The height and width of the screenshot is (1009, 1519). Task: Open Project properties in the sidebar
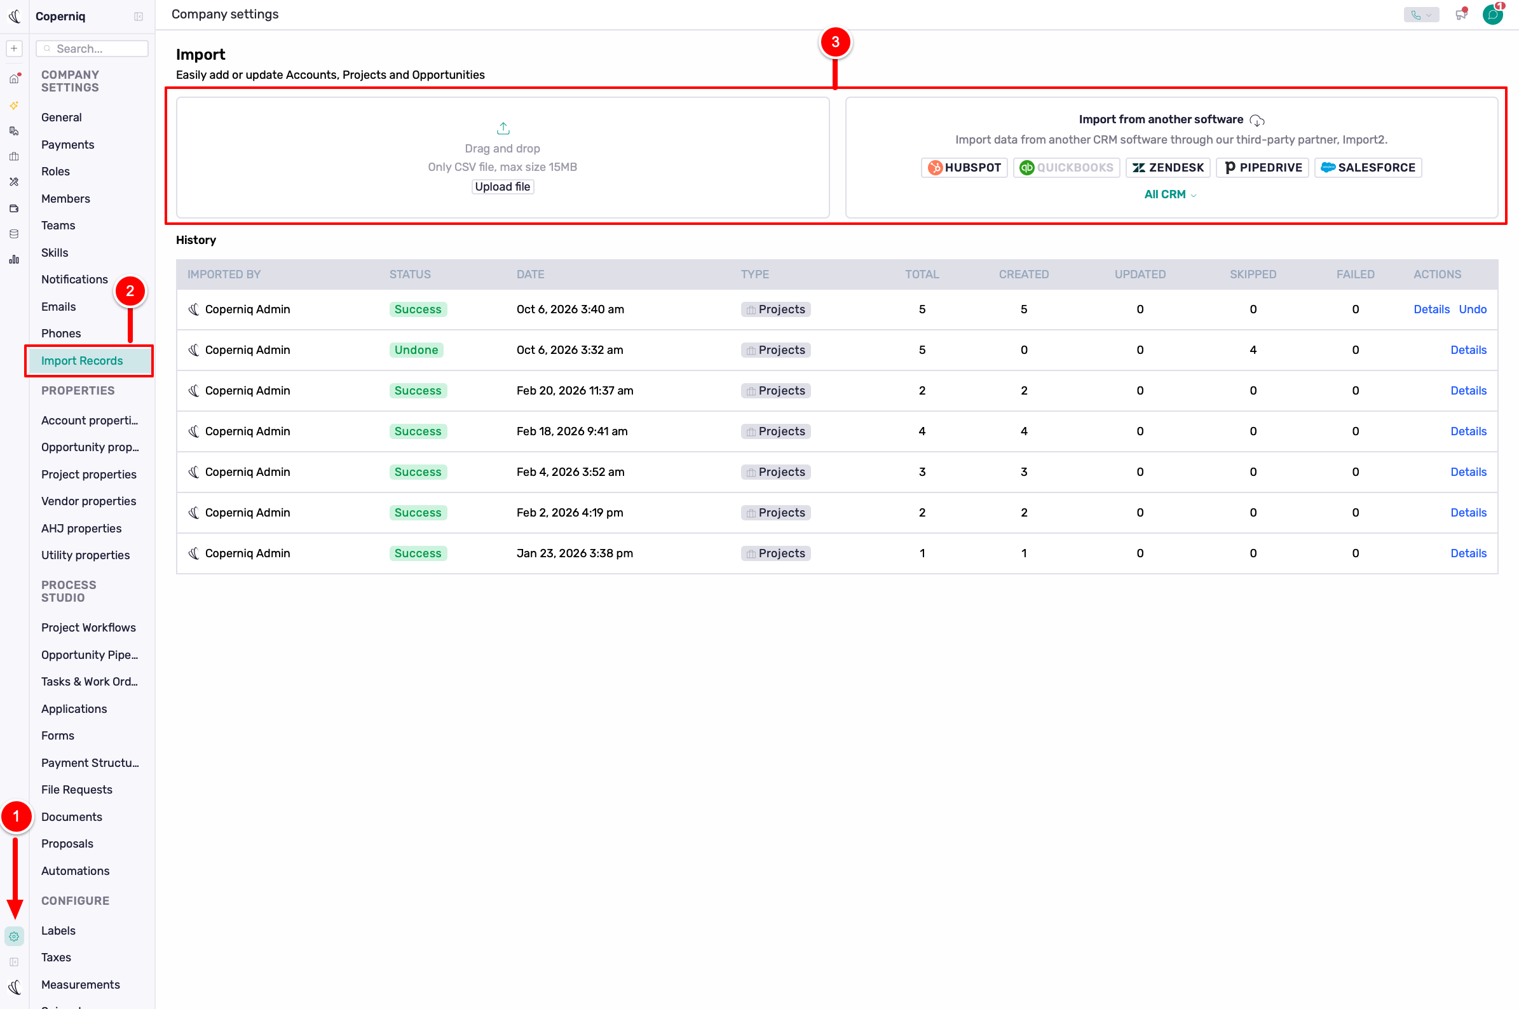(89, 474)
